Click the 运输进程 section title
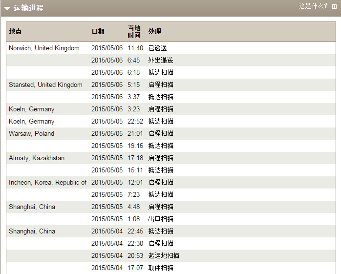 click(28, 8)
